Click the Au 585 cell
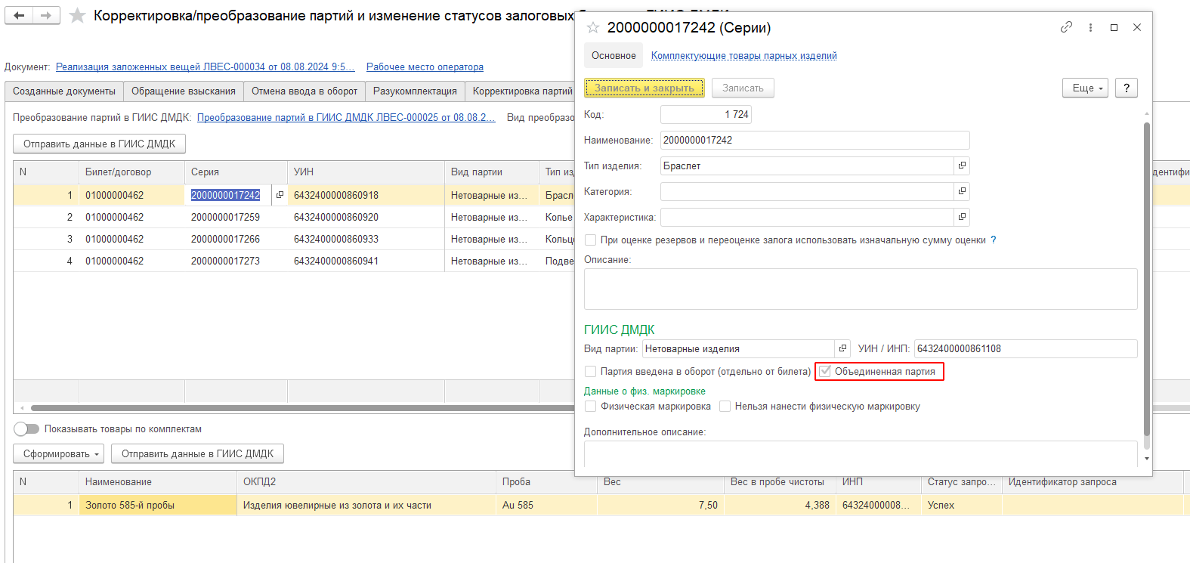 [546, 505]
